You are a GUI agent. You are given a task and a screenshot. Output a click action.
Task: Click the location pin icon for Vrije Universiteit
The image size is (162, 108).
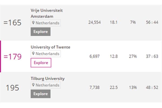(x=33, y=23)
